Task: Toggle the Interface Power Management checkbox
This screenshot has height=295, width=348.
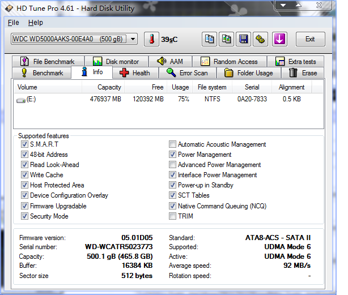Action: pos(172,175)
